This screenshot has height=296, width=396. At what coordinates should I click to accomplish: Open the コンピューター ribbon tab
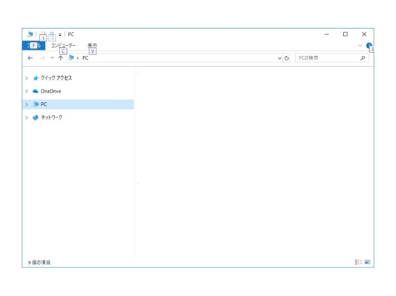63,46
